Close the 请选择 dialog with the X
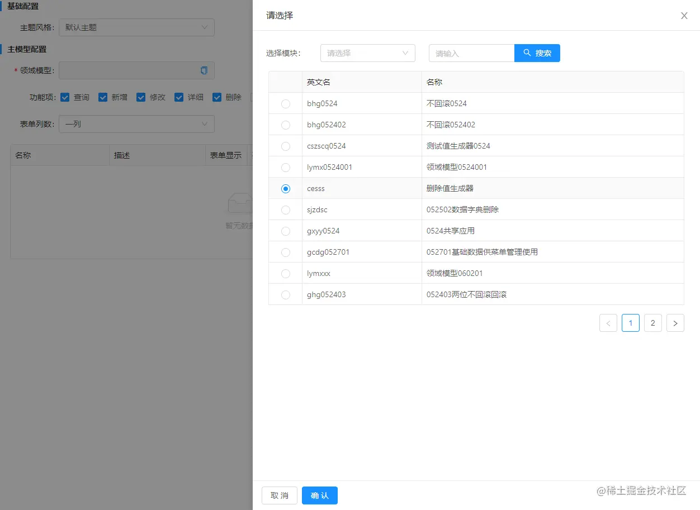 coord(684,16)
